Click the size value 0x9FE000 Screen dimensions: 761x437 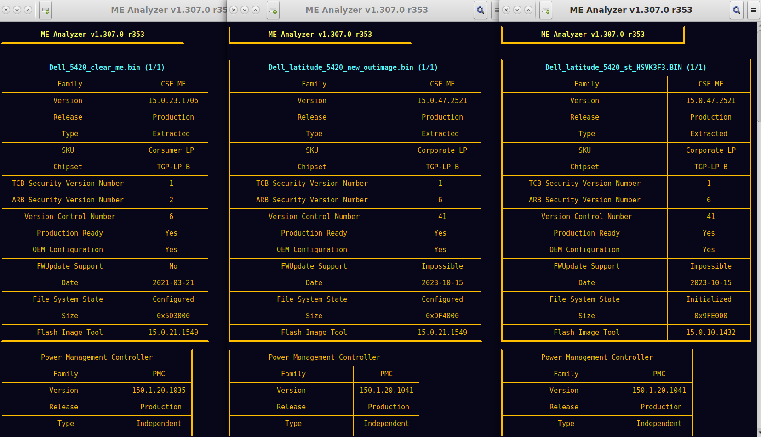click(x=711, y=316)
